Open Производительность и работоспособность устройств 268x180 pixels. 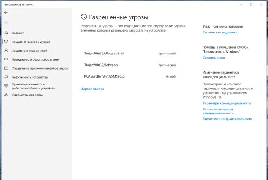[33, 86]
